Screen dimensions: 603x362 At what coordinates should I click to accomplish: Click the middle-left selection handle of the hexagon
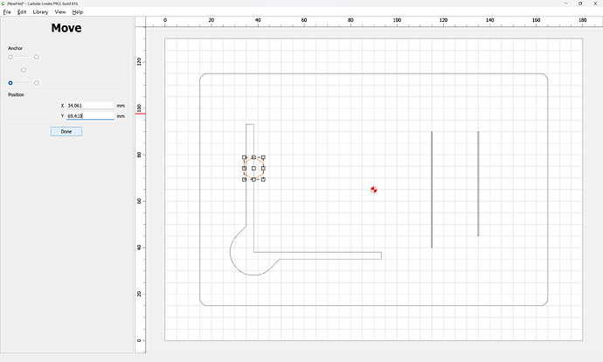(244, 168)
